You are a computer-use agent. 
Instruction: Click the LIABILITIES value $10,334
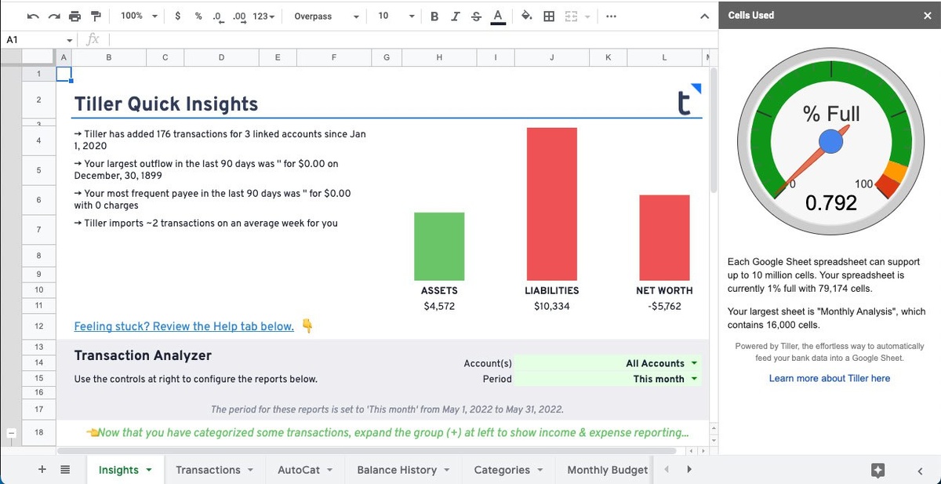[x=552, y=306]
